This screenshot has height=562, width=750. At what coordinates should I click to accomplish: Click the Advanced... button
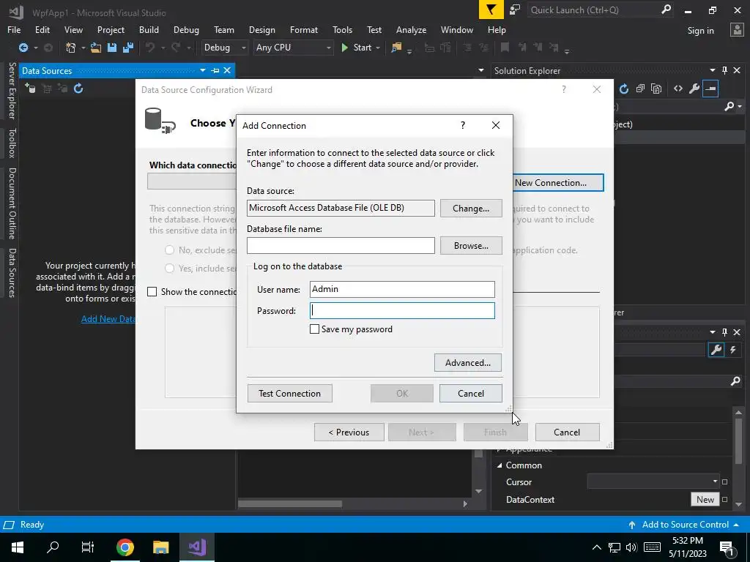(468, 363)
